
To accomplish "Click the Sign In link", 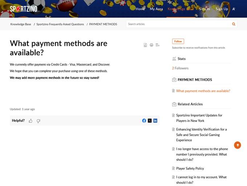I will [204, 9].
